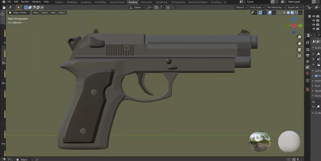The width and height of the screenshot is (321, 161).
Task: Switch to rendered shading mode
Action: 296,13
